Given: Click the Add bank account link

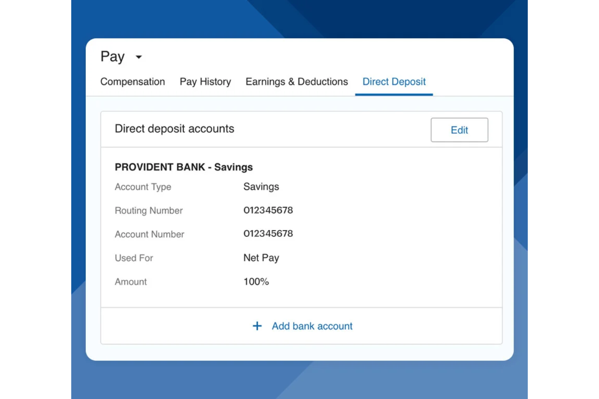Looking at the screenshot, I should click(x=312, y=326).
